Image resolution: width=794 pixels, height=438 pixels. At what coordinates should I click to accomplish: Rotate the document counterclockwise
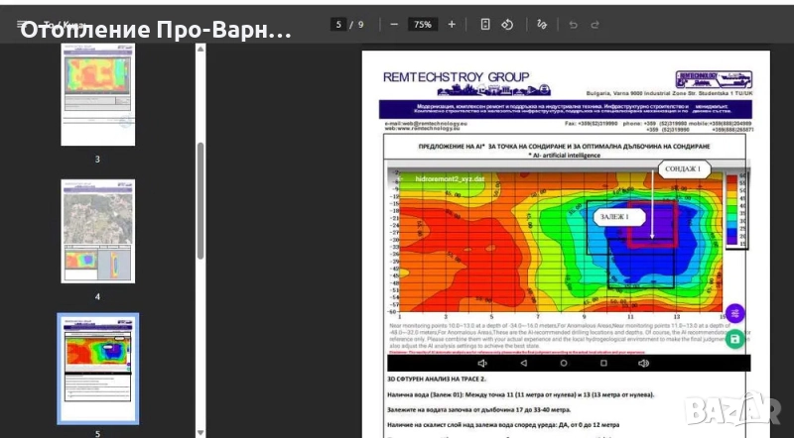(506, 24)
